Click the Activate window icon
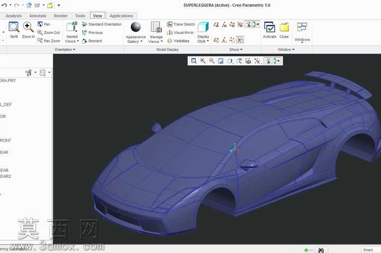 point(269,27)
